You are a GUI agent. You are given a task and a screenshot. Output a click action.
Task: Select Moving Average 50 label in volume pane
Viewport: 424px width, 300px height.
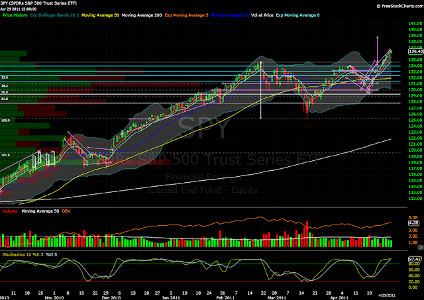(x=40, y=211)
